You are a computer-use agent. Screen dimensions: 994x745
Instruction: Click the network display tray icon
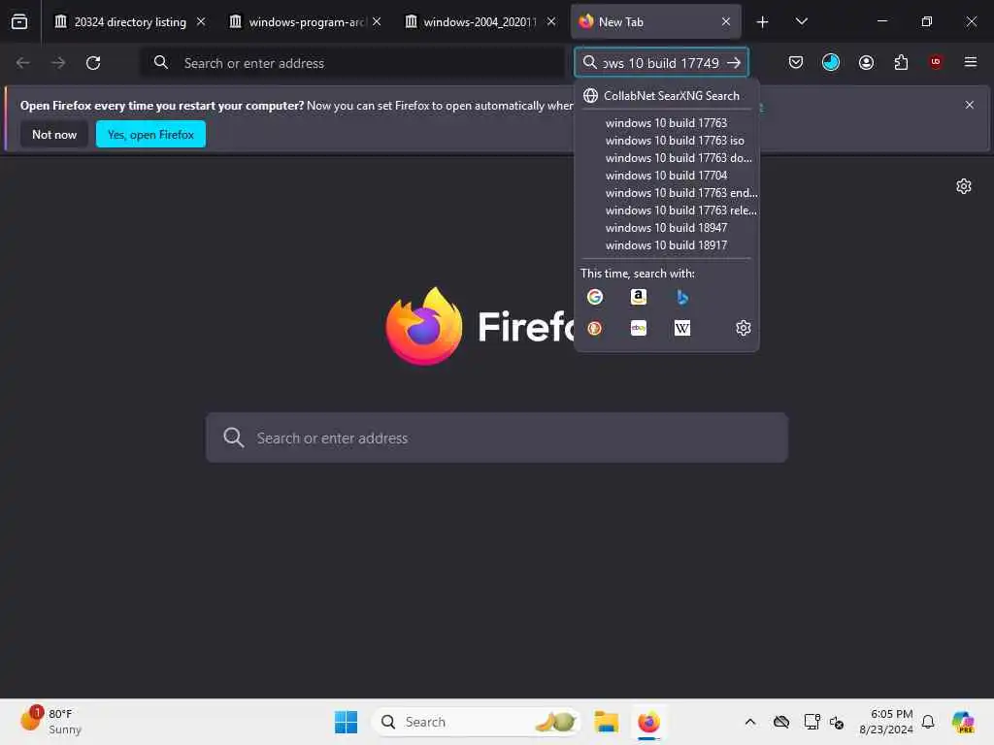[x=812, y=722]
